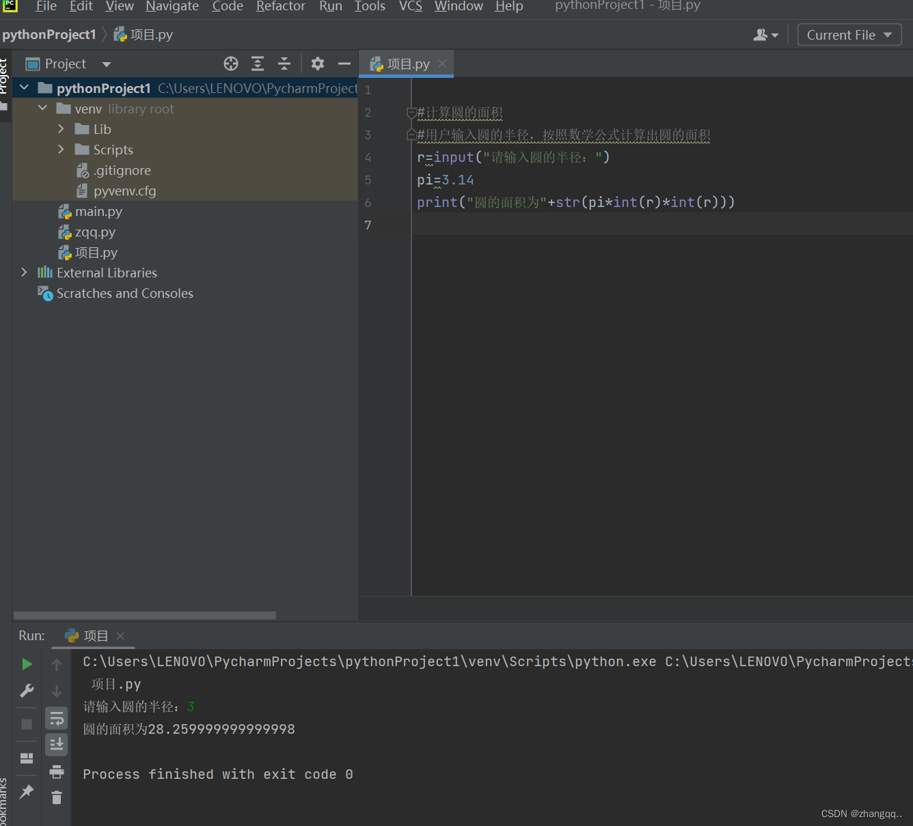
Task: Open the Current File configuration dropdown
Action: point(849,34)
